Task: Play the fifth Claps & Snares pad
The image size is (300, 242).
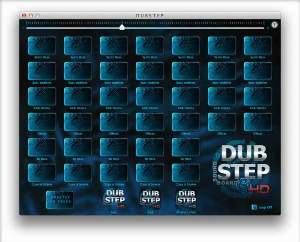Action: (186, 173)
